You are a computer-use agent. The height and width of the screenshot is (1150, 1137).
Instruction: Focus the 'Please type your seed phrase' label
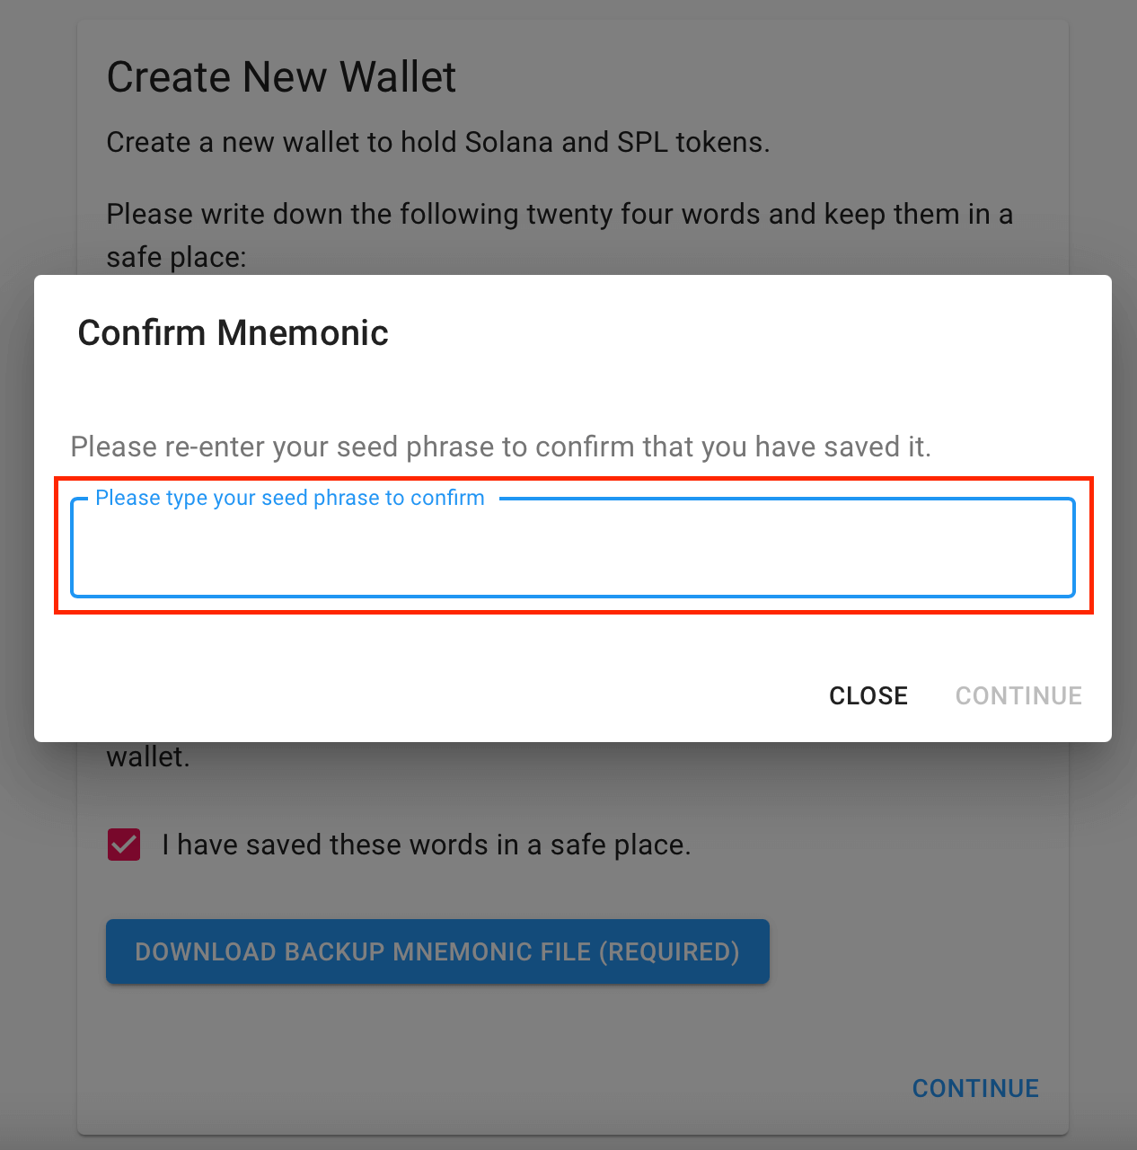(290, 498)
